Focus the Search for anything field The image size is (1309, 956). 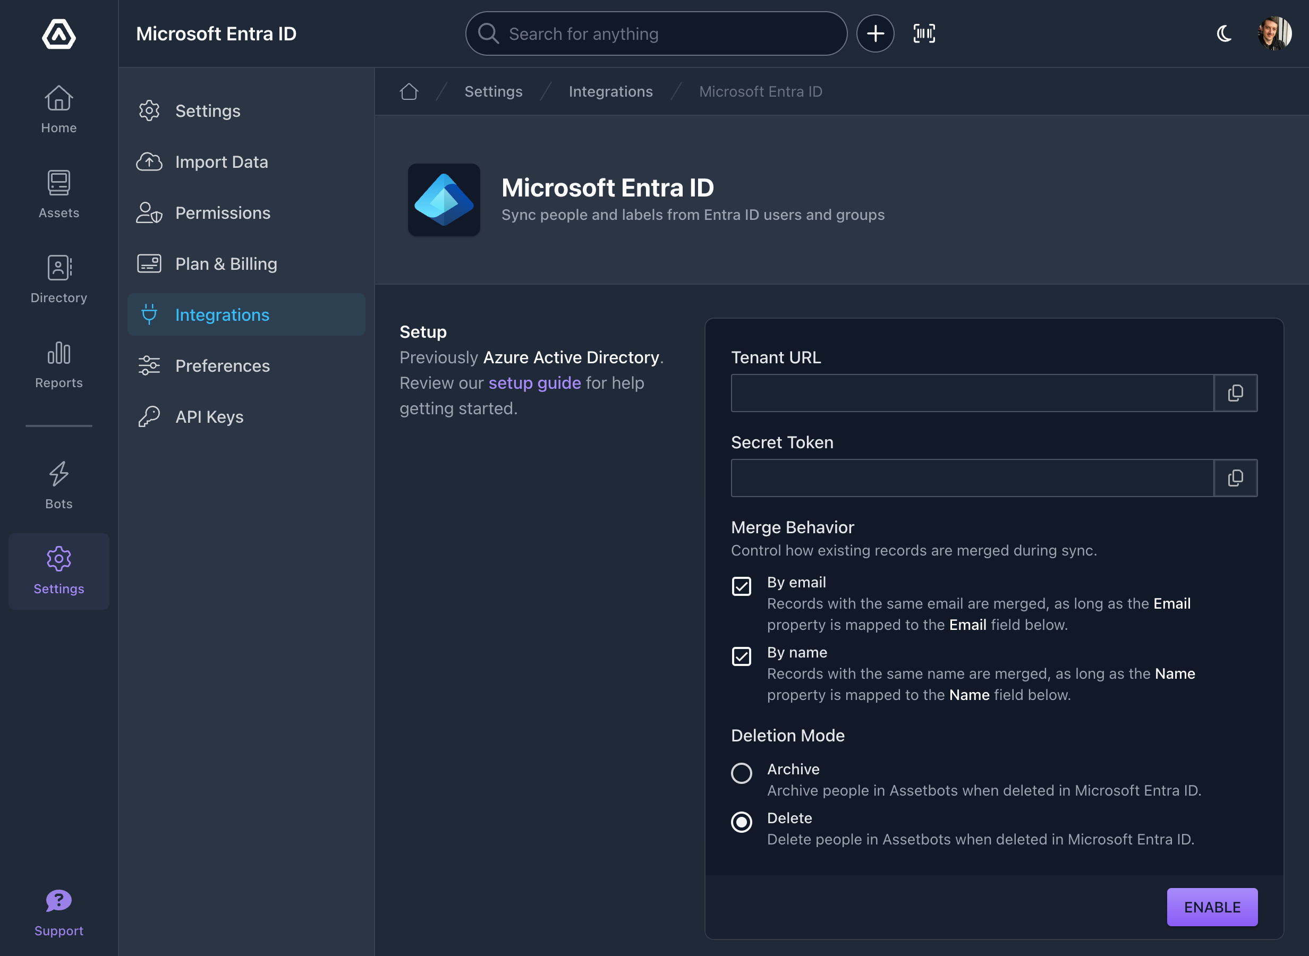pos(656,33)
